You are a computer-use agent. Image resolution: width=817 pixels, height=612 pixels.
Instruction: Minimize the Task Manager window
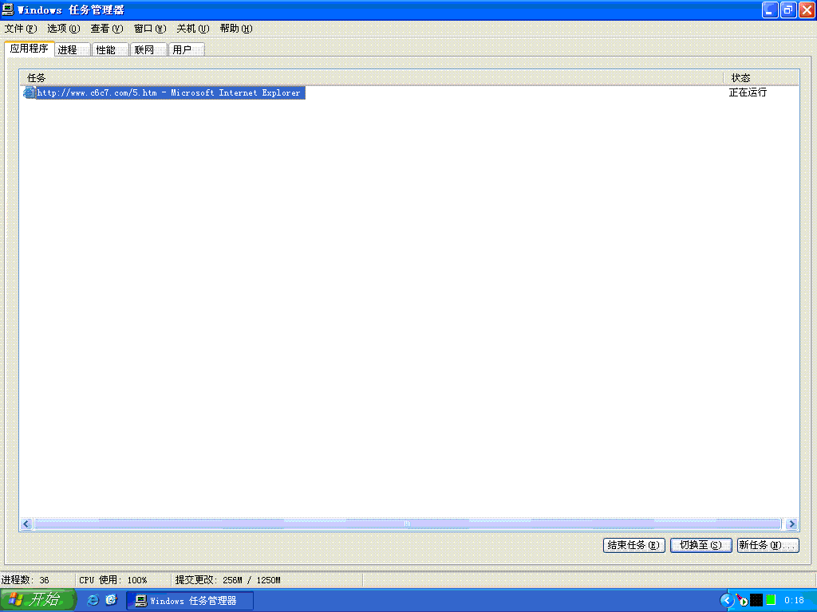(770, 10)
